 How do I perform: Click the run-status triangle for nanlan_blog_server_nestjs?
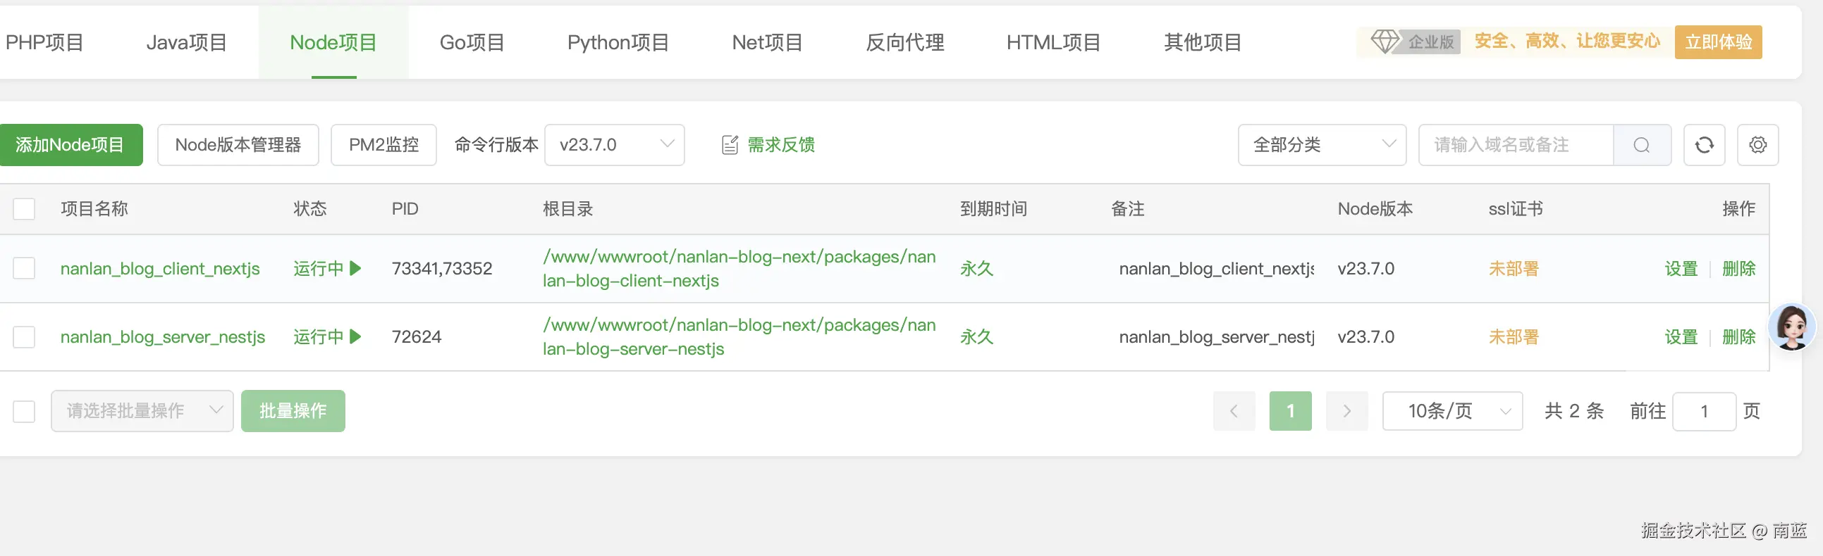(356, 337)
